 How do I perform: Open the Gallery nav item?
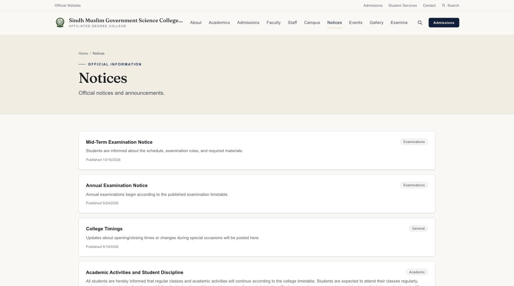click(x=376, y=23)
